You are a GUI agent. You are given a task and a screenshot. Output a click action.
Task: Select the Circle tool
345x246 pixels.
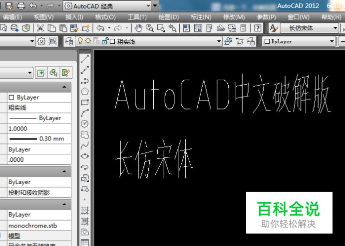pyautogui.click(x=85, y=124)
